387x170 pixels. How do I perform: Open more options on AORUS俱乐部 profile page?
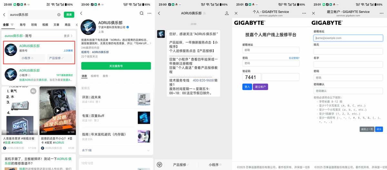[x=149, y=13]
